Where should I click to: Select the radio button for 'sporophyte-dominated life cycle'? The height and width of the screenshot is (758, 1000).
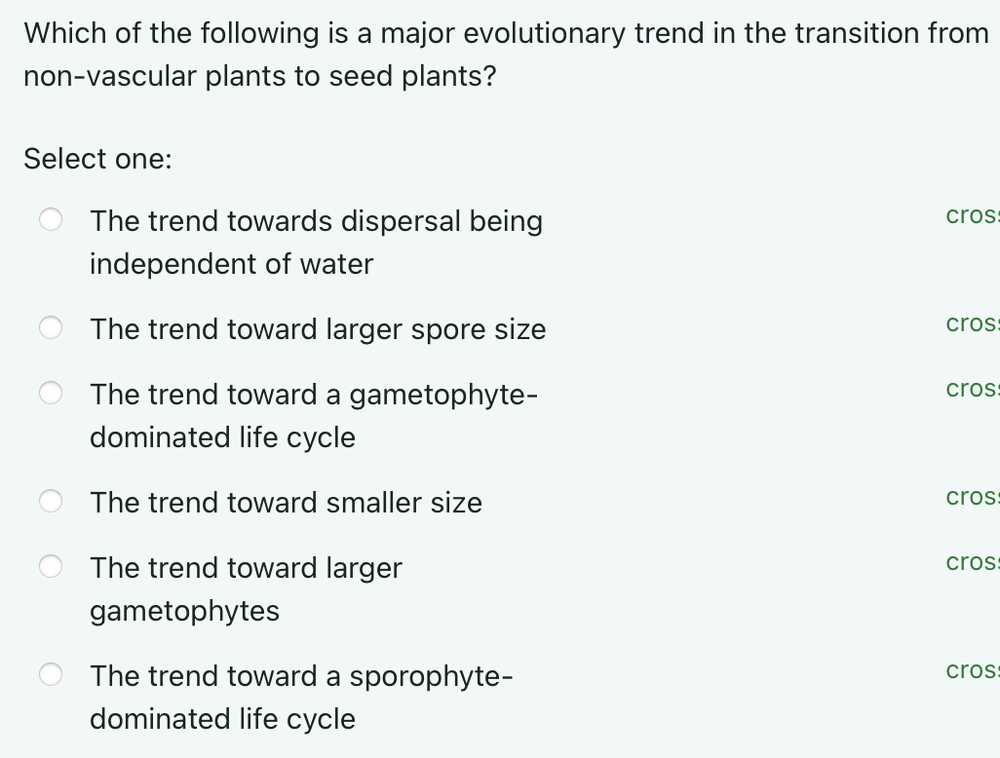click(51, 673)
